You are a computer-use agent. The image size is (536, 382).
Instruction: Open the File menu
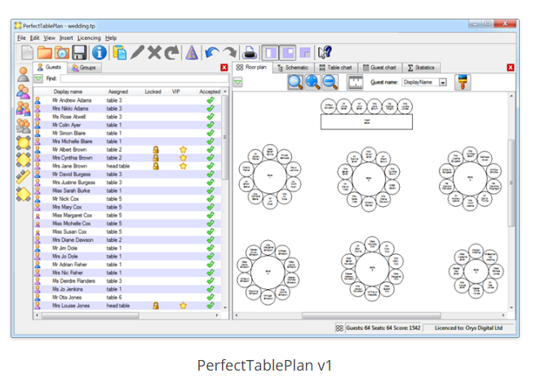click(21, 38)
